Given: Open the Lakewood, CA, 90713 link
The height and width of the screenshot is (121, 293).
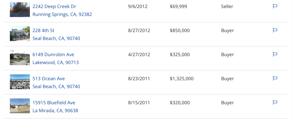Looking at the screenshot, I should point(56,62).
